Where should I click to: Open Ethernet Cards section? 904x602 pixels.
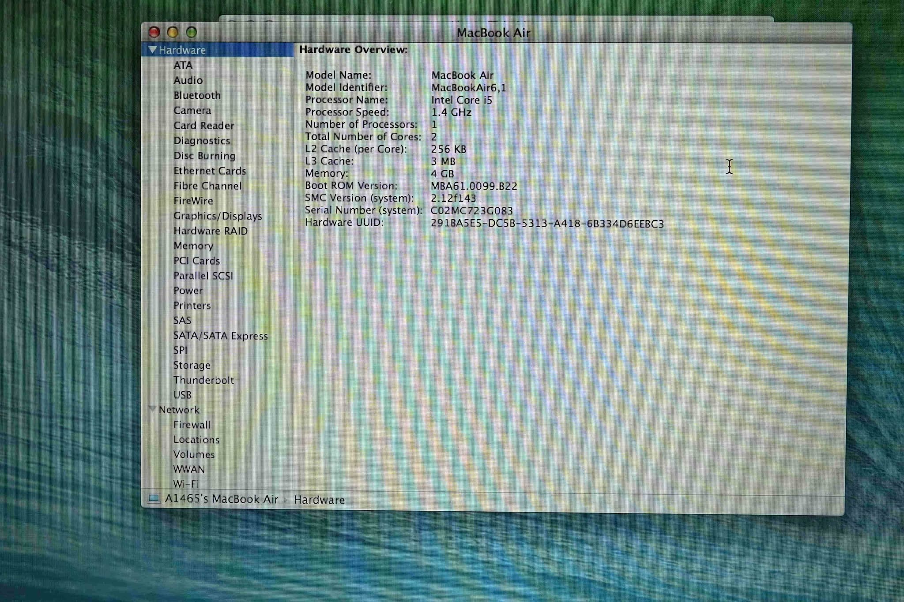tap(210, 171)
